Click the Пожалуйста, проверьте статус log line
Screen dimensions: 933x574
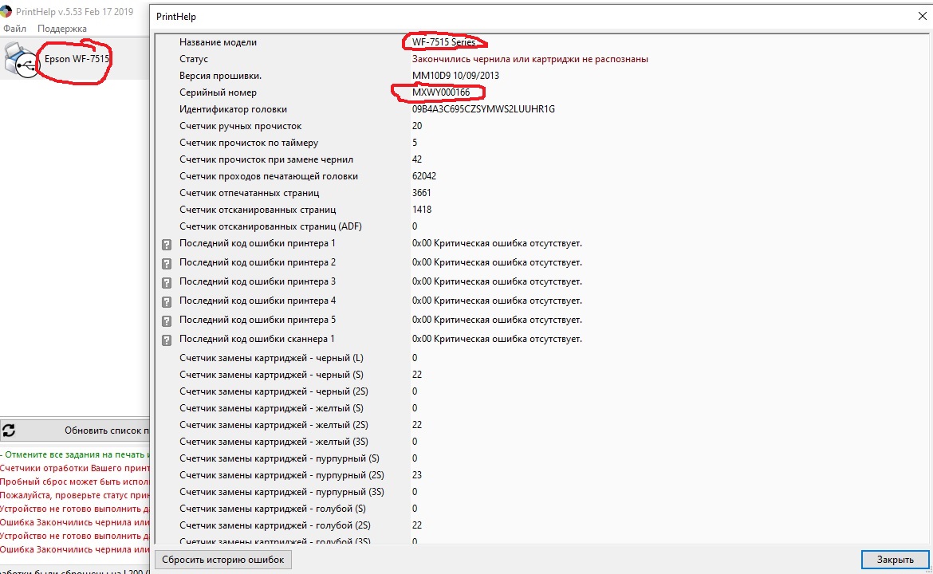pos(74,496)
